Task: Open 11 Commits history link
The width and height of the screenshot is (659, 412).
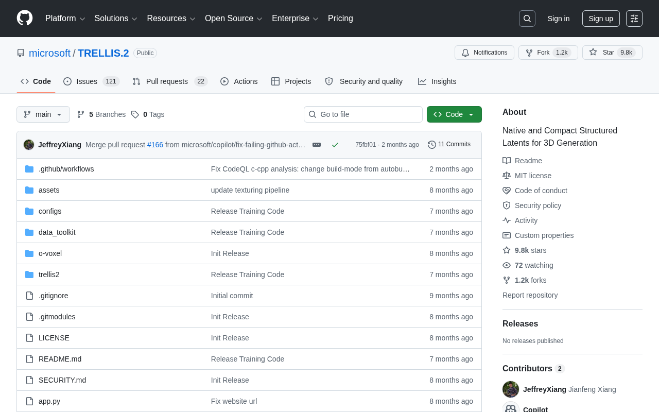Action: pos(449,145)
